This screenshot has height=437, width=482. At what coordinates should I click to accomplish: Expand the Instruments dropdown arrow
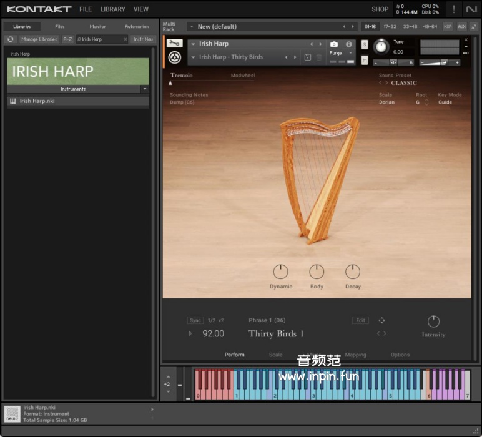(145, 89)
